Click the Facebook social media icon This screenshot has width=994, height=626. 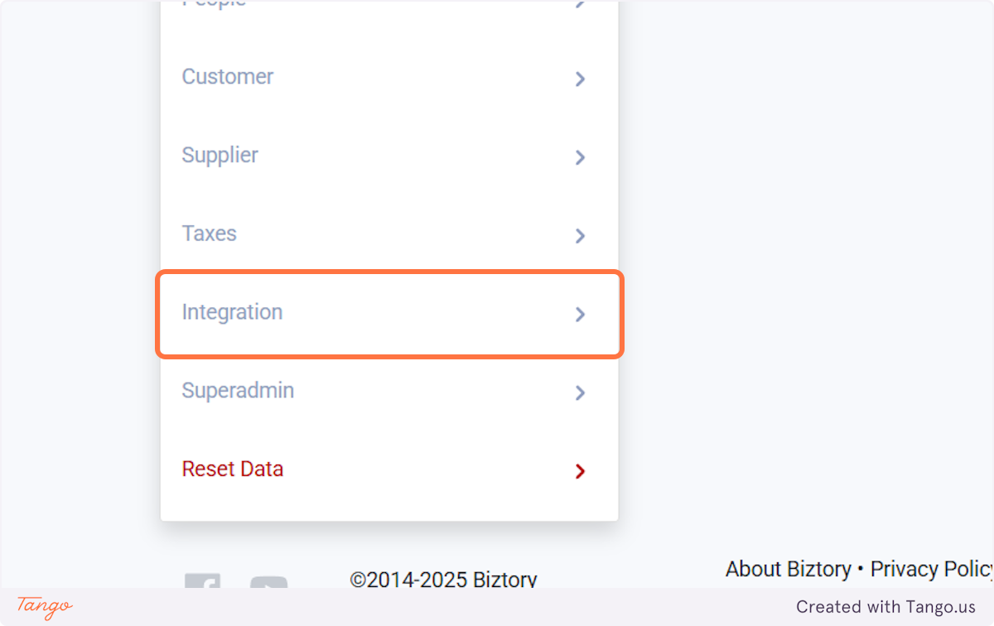[203, 584]
